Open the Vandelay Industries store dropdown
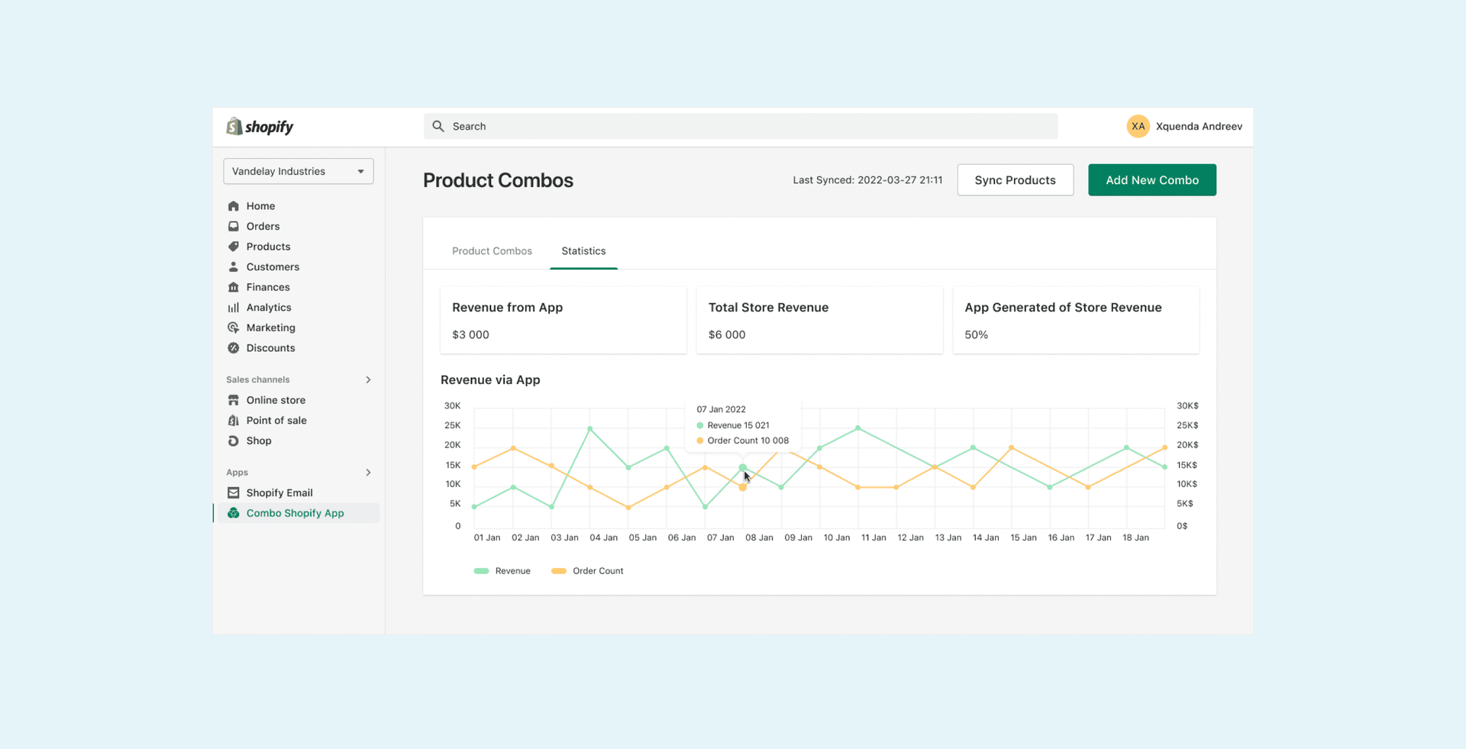Image resolution: width=1466 pixels, height=749 pixels. [299, 171]
